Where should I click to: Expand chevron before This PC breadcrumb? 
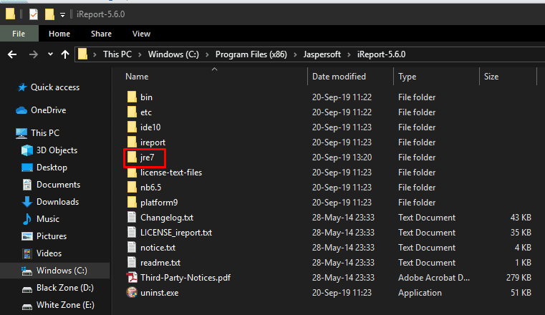pos(95,55)
